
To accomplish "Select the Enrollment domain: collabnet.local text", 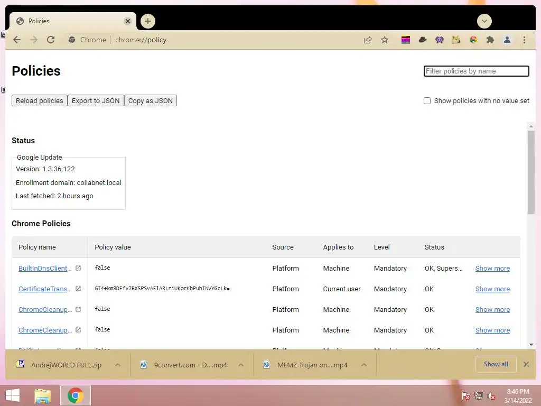I will (x=68, y=182).
